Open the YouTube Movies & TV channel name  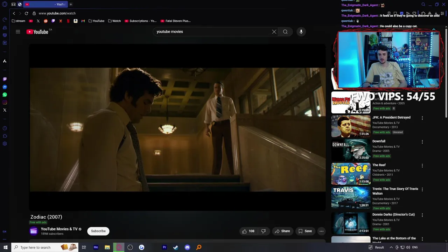[59, 229]
